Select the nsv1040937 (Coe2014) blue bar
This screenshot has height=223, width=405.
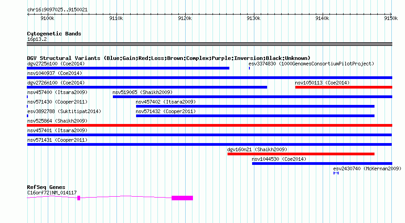209,78
